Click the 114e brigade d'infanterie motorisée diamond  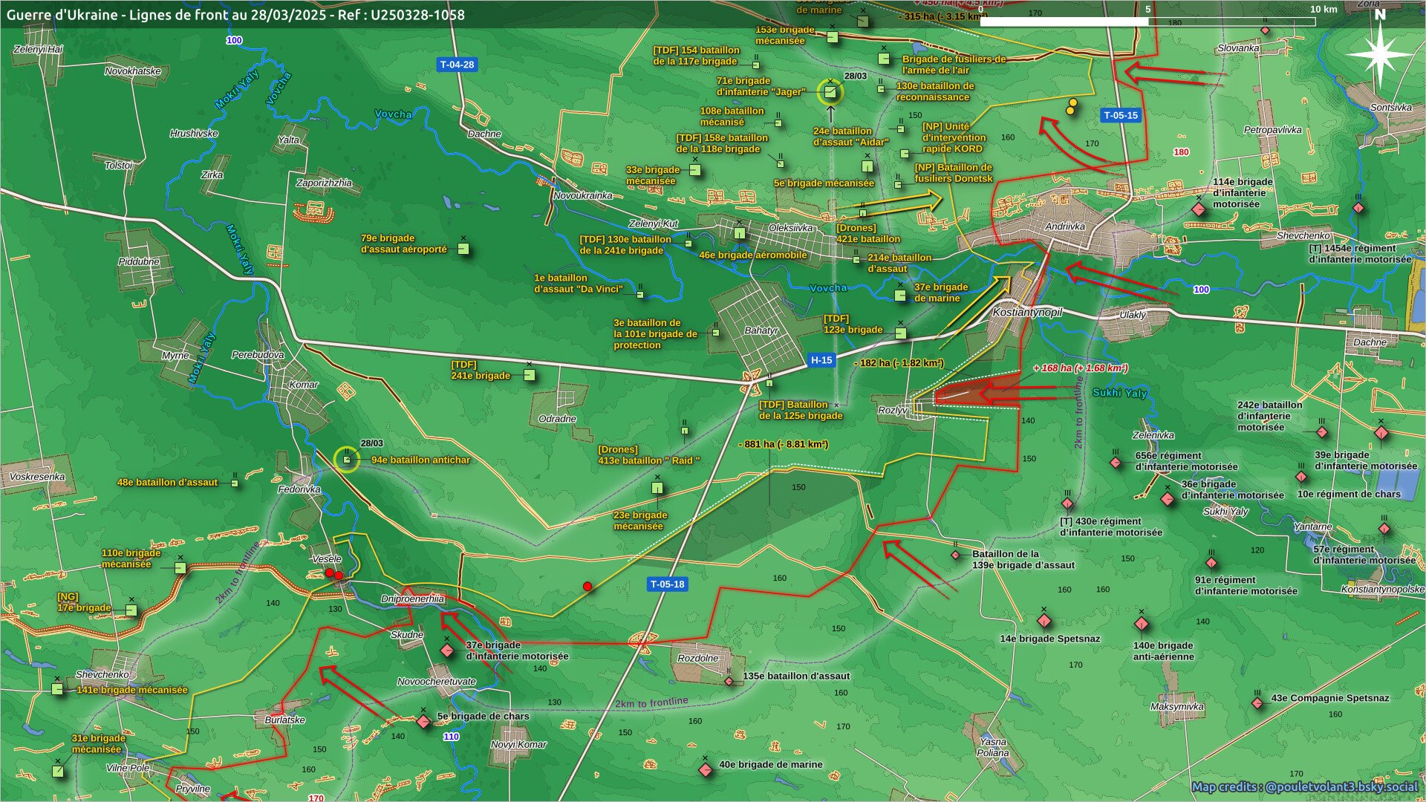click(1198, 209)
